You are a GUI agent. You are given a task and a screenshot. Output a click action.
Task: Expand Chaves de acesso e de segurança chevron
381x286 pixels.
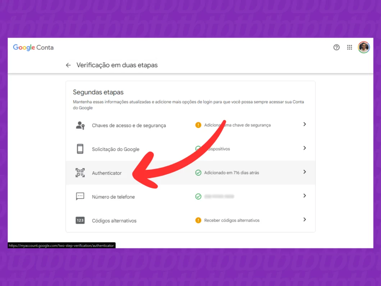point(304,124)
